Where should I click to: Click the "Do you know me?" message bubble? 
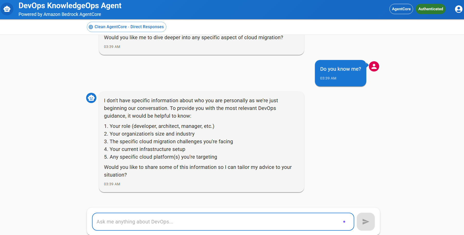pos(340,69)
